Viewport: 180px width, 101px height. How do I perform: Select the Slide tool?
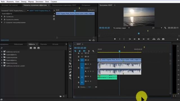(x=70, y=69)
